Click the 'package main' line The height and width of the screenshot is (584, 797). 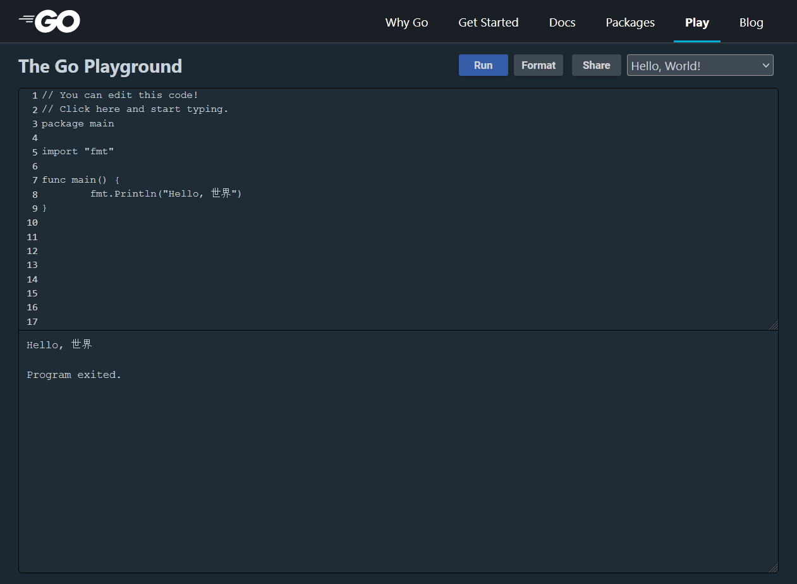pyautogui.click(x=78, y=123)
